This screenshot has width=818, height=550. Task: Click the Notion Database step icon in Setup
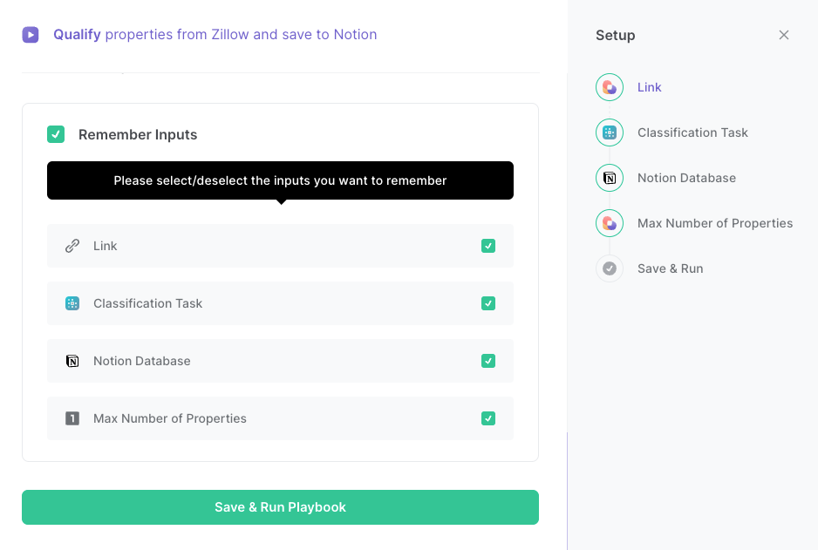tap(610, 178)
